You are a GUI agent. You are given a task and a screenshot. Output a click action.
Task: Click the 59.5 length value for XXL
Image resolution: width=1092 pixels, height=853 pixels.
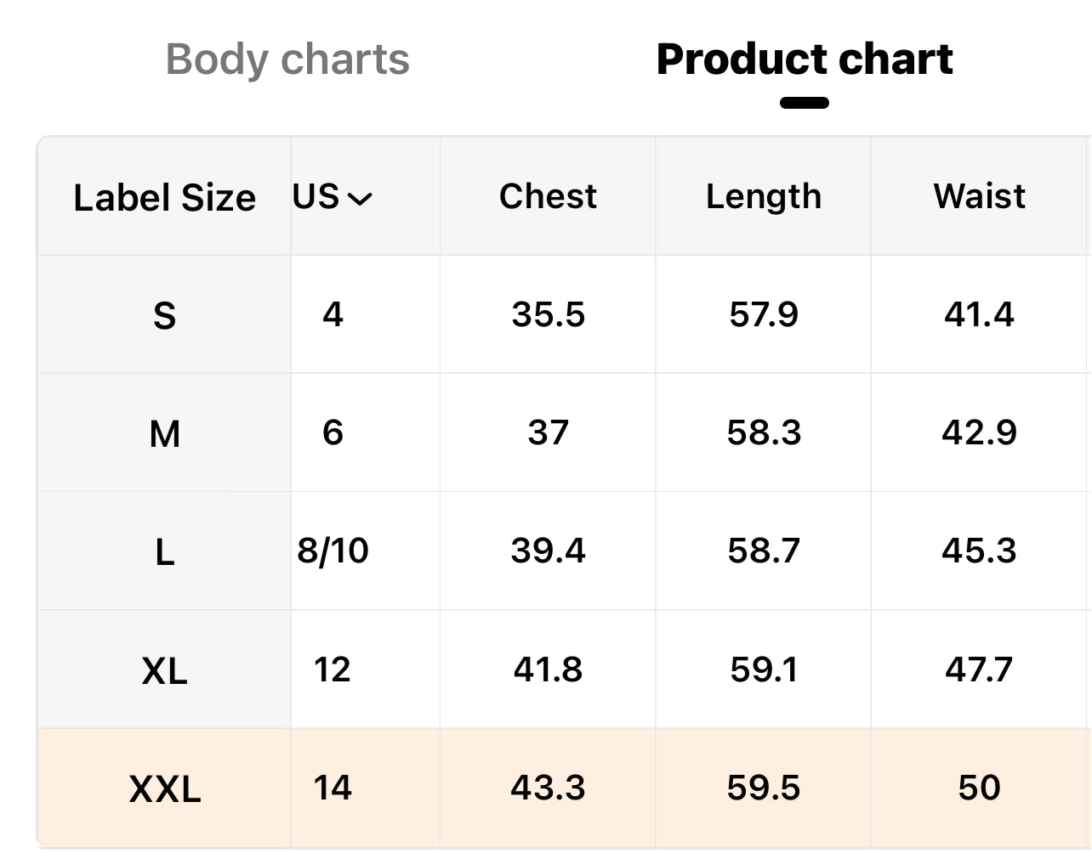764,788
